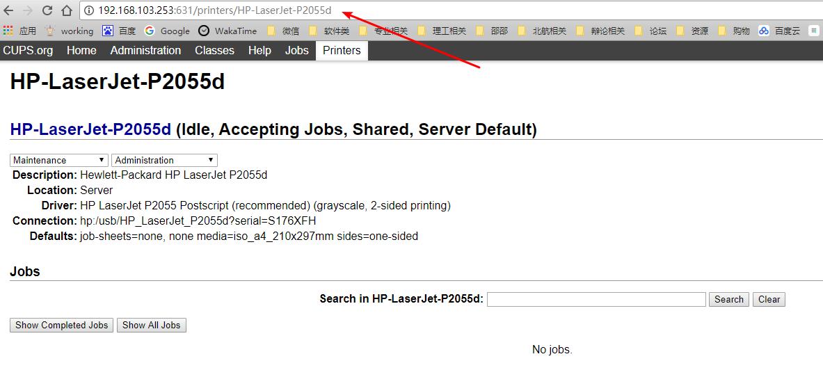Open the 百度 paw bookmark

pos(119,31)
